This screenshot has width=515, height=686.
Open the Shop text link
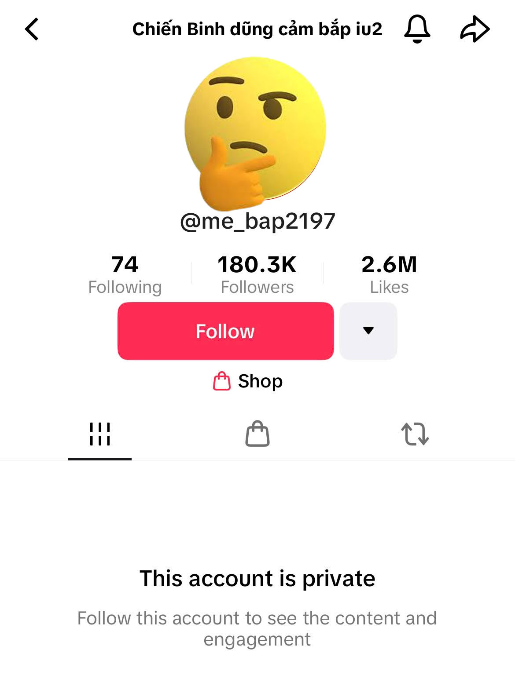260,381
